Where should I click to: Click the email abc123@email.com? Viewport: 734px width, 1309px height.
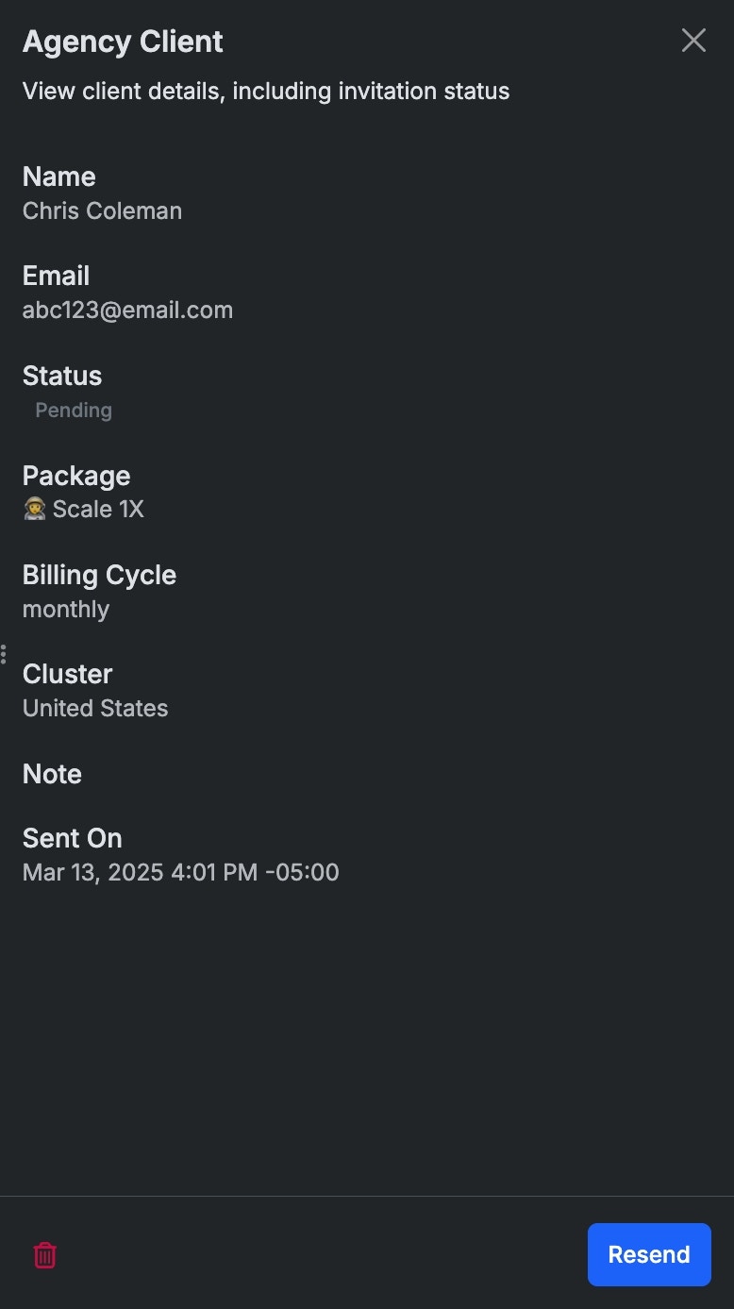click(x=127, y=310)
